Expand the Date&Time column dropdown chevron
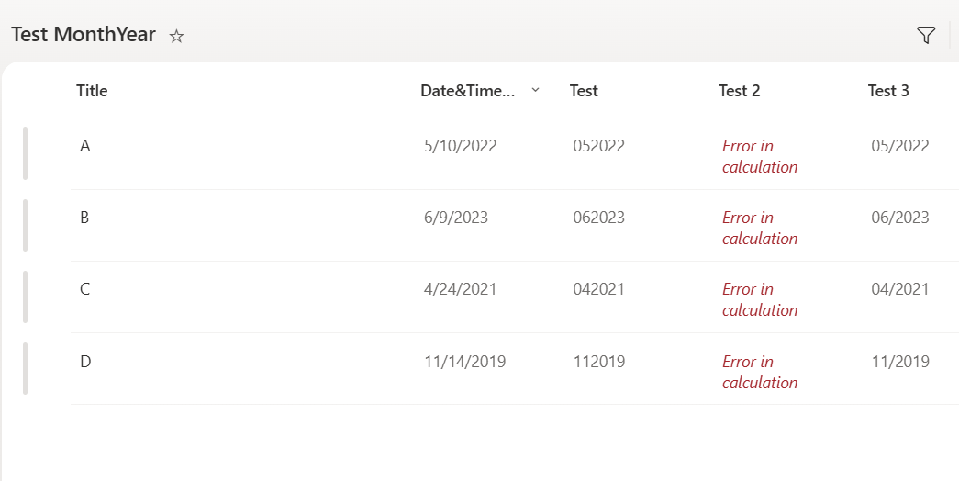959x481 pixels. [x=535, y=90]
